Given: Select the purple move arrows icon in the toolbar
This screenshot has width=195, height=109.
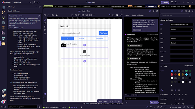Looking at the screenshot, I should pos(94,15).
